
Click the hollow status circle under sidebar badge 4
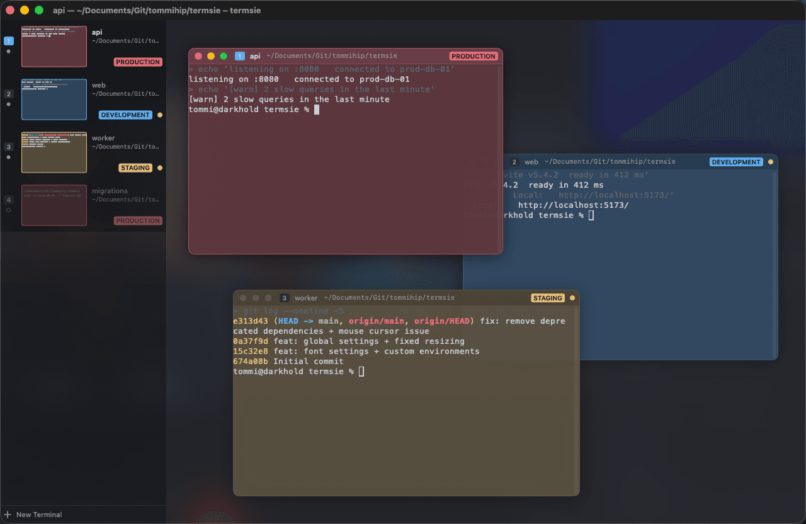8,210
